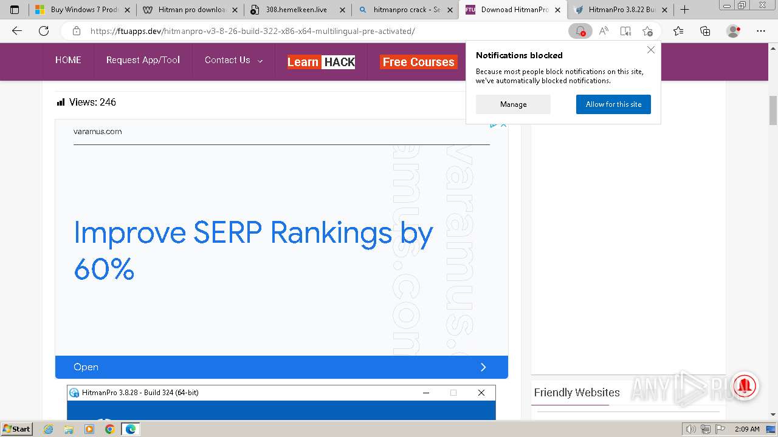Click the notifications blocked bell icon
Image resolution: width=778 pixels, height=437 pixels.
pyautogui.click(x=580, y=31)
